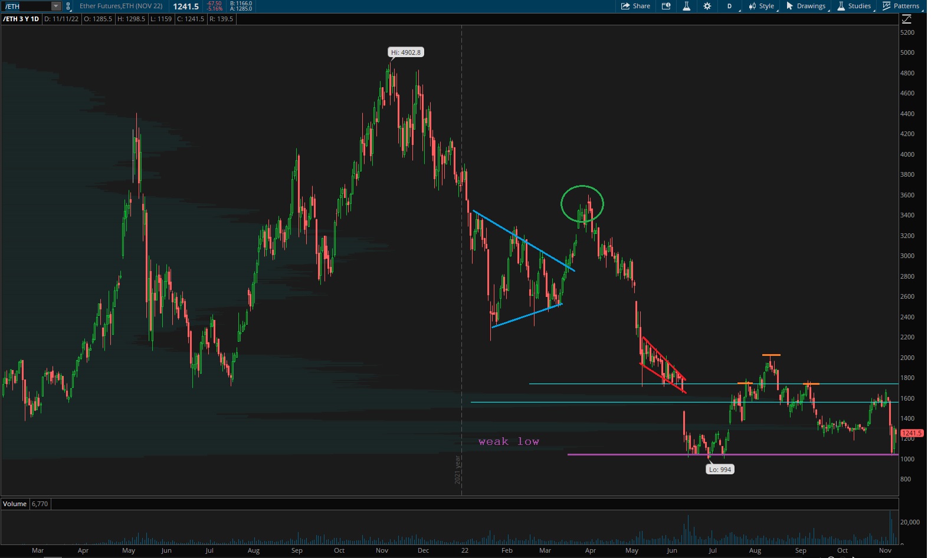
Task: Click the flask Edit Studies icon
Action: click(x=686, y=6)
